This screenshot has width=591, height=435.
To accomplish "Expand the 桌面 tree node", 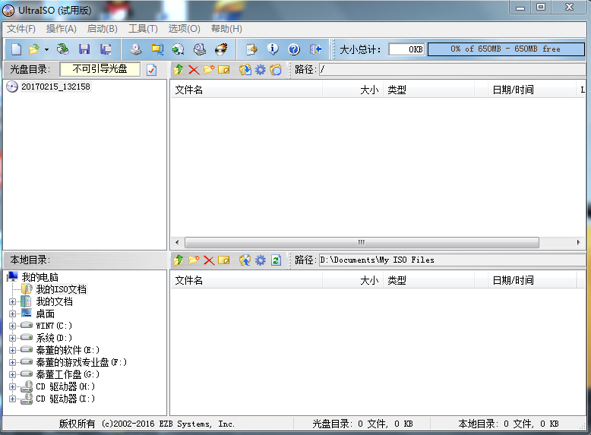I will 12,314.
